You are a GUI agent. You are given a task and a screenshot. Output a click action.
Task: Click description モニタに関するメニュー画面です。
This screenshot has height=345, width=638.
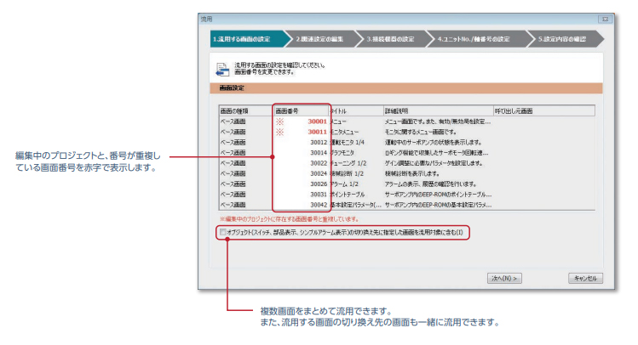[421, 132]
